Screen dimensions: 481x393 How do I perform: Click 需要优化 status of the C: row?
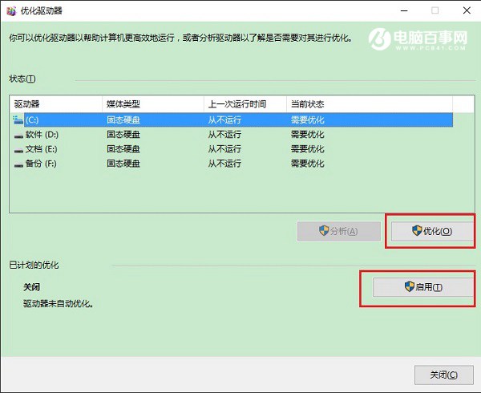(307, 120)
